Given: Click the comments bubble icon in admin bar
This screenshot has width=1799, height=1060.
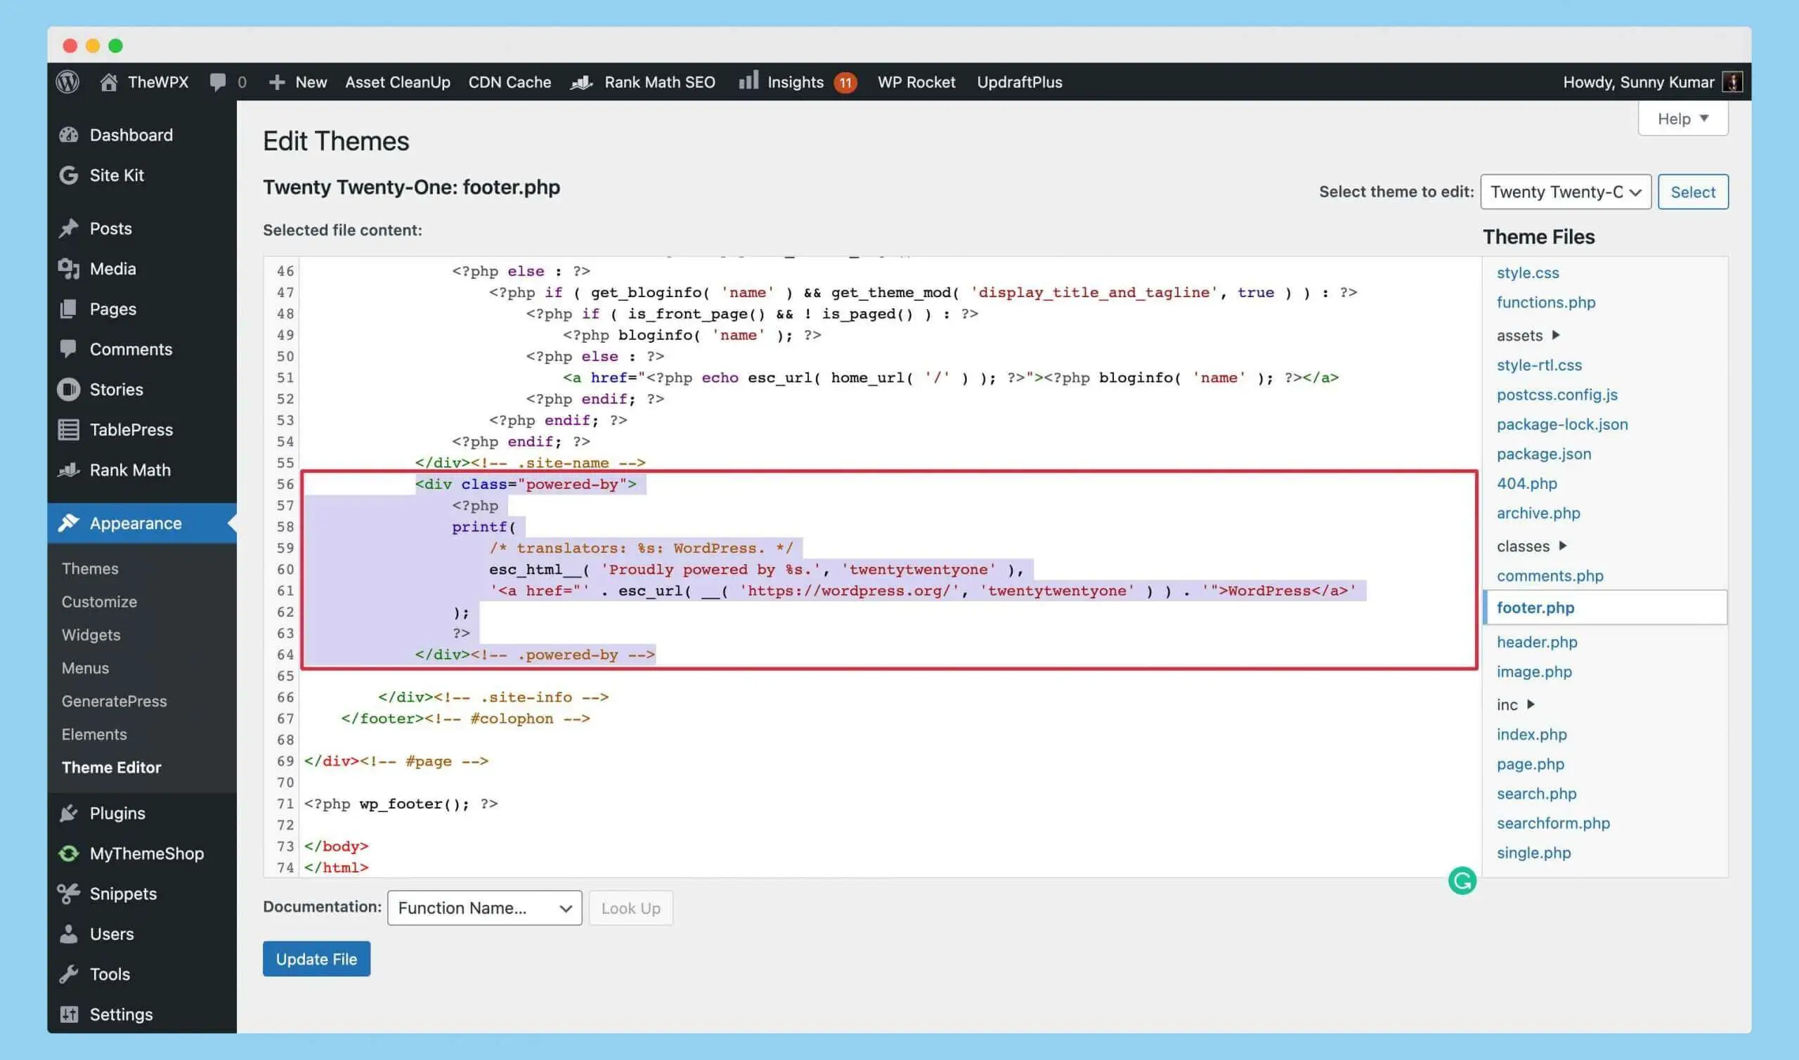Looking at the screenshot, I should [x=218, y=82].
